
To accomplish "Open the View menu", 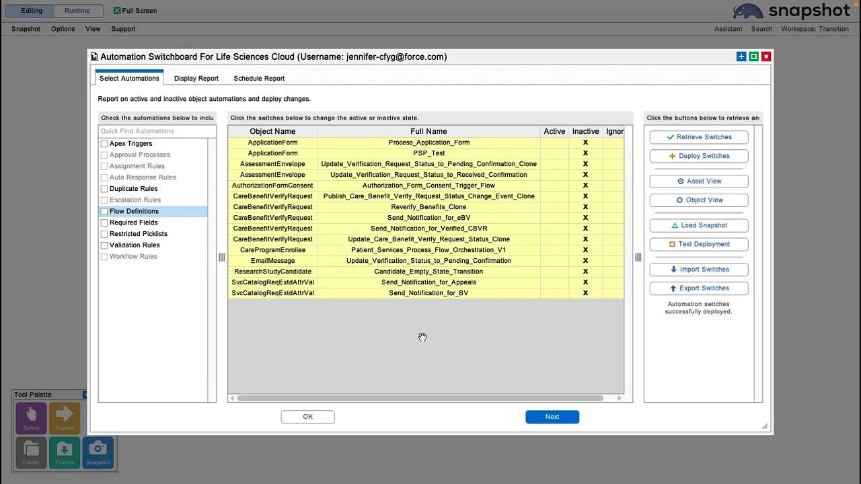I will click(93, 29).
